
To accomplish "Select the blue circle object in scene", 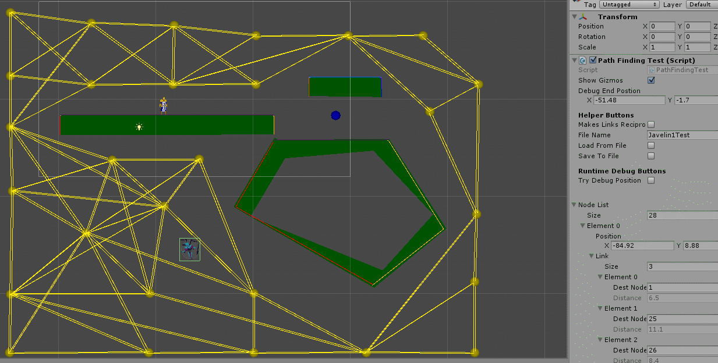I will pos(335,115).
